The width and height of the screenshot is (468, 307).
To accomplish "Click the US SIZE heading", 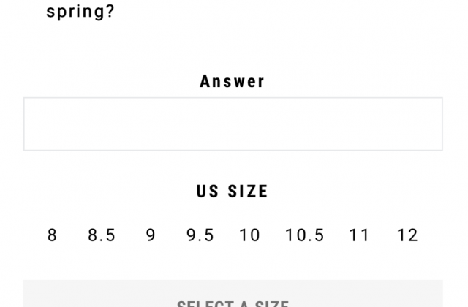I will 233,192.
